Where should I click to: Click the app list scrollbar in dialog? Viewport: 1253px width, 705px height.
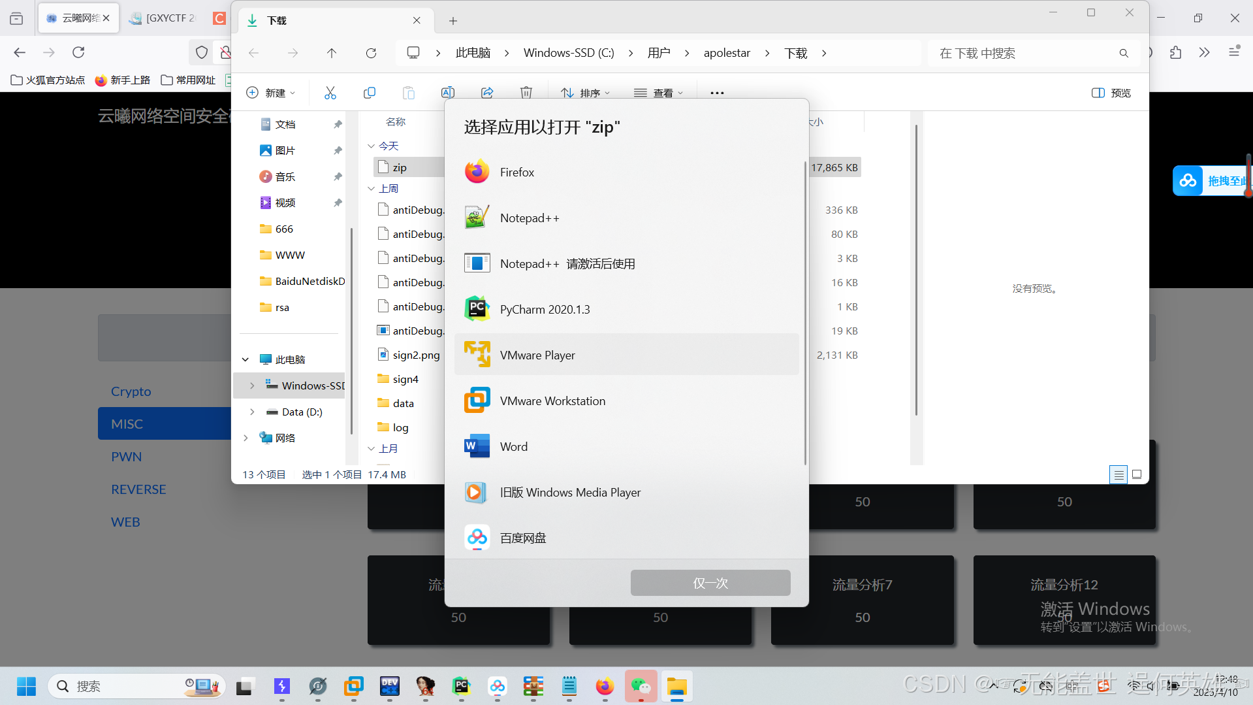click(x=804, y=314)
